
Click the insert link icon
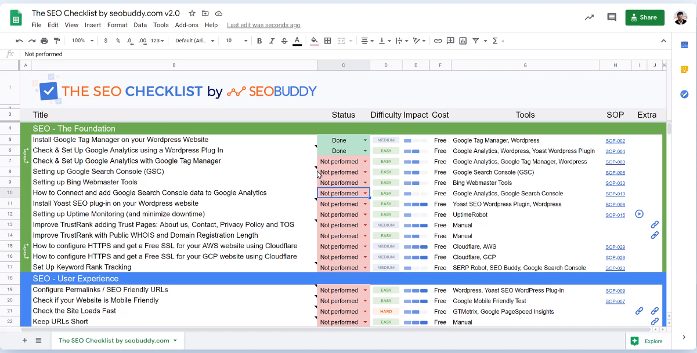(x=438, y=41)
